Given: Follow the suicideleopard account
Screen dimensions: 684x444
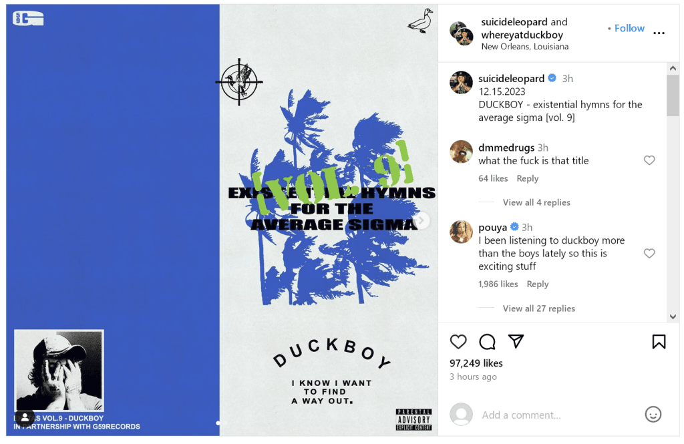Looking at the screenshot, I should 629,28.
